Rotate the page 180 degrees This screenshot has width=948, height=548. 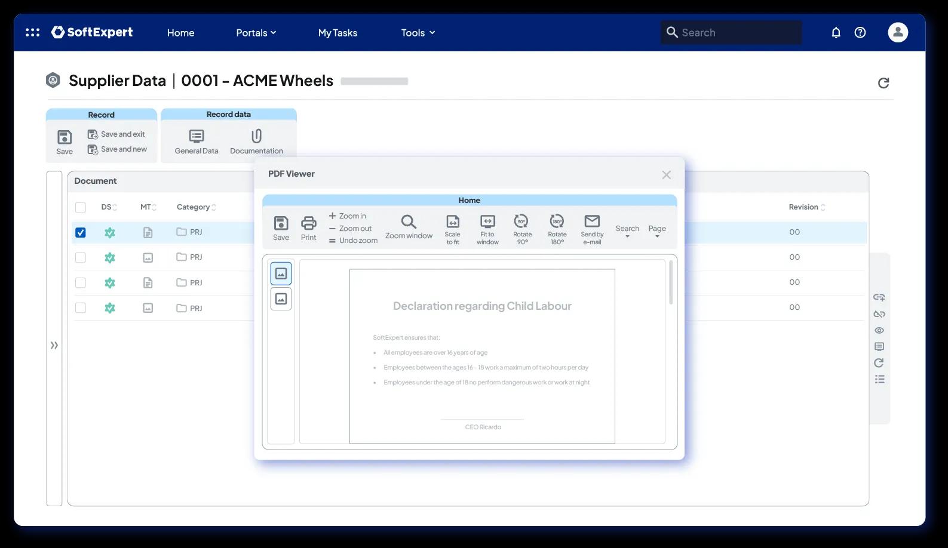tap(557, 230)
